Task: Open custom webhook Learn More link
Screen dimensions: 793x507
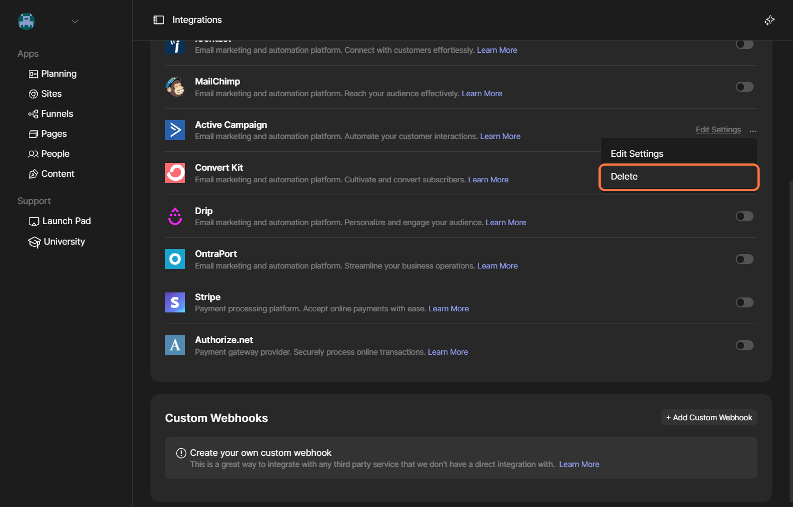Action: pyautogui.click(x=579, y=464)
